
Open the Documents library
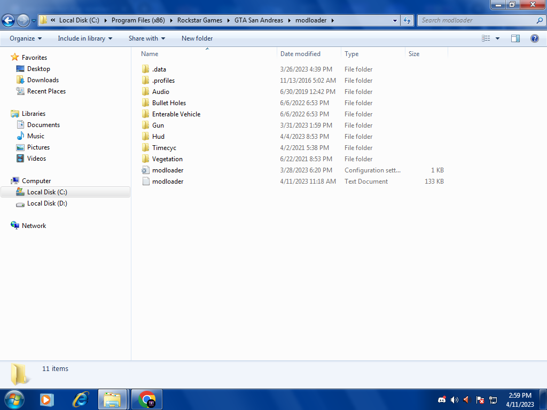(43, 125)
